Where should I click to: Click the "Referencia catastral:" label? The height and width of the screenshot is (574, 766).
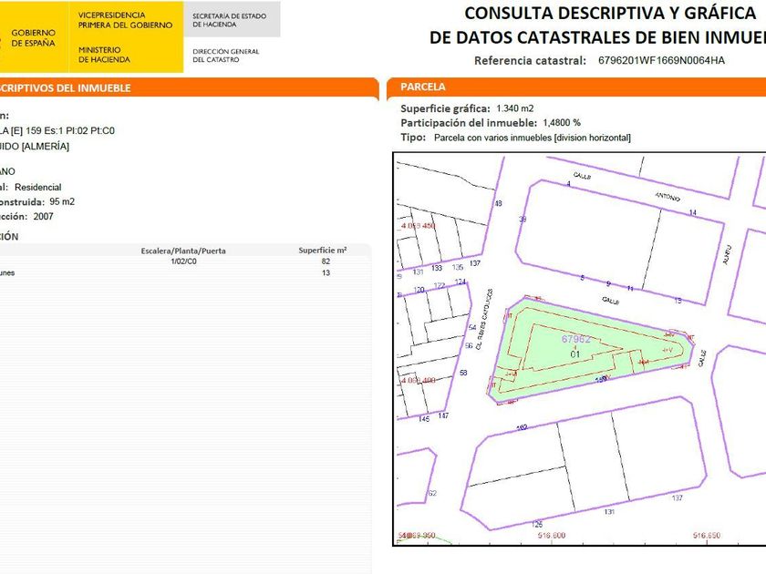tap(530, 60)
